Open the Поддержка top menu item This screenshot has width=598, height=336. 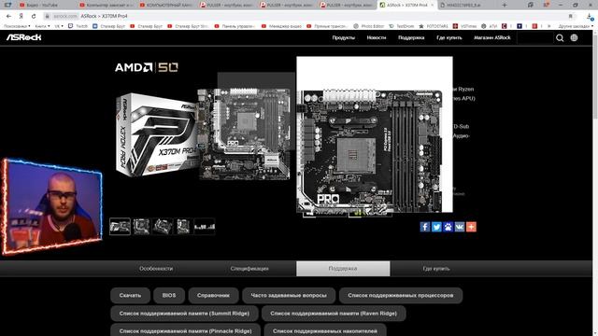point(411,37)
